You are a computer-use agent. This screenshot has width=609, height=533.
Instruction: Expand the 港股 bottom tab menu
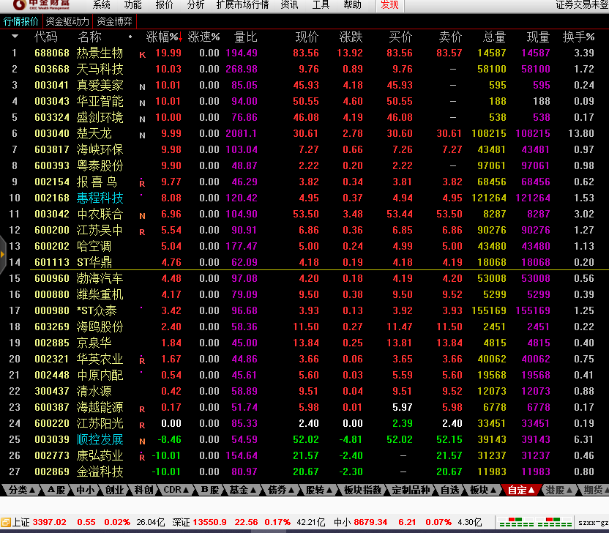[x=559, y=490]
